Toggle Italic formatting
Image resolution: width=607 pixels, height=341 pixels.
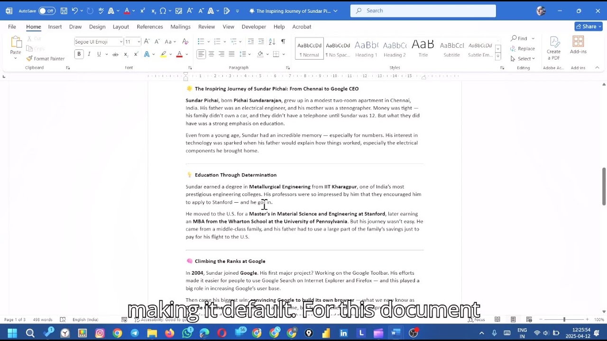(89, 54)
